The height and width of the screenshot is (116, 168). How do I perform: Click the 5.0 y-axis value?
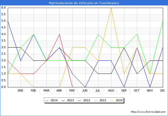3,21
